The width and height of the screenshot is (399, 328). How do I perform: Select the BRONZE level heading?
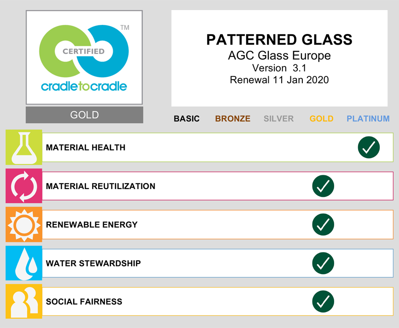(233, 119)
